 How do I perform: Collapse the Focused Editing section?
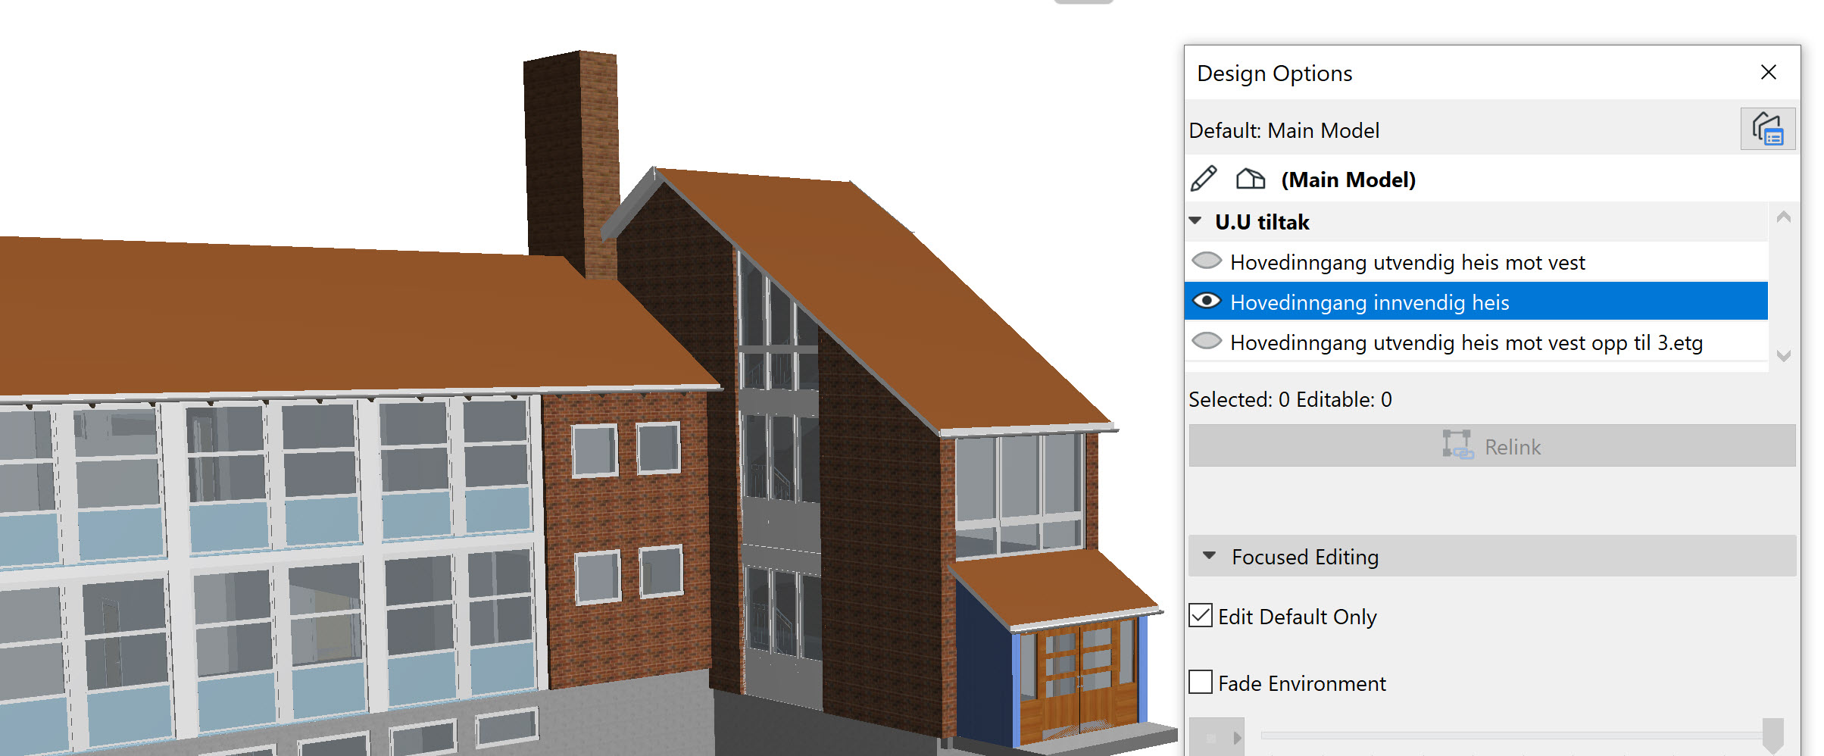(1210, 556)
